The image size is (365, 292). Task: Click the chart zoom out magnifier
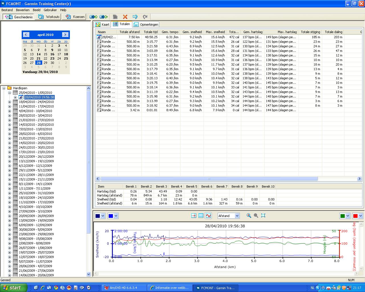(x=256, y=216)
